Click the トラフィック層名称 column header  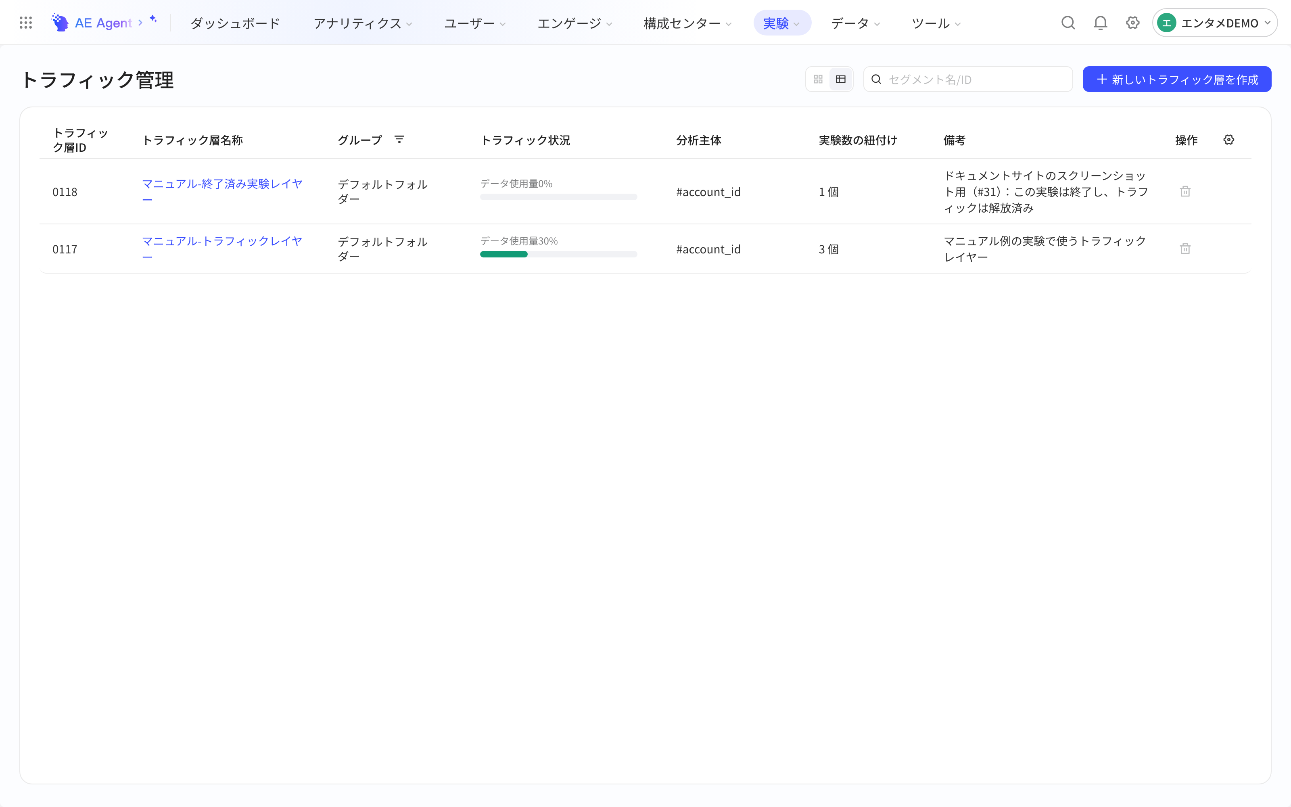tap(192, 140)
